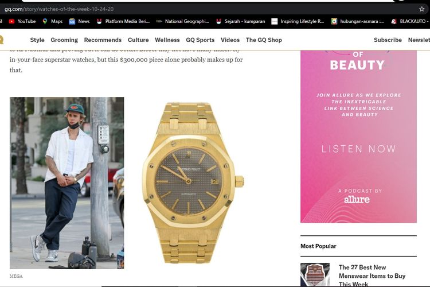Open the 27 Best New Menswear article

click(x=372, y=276)
